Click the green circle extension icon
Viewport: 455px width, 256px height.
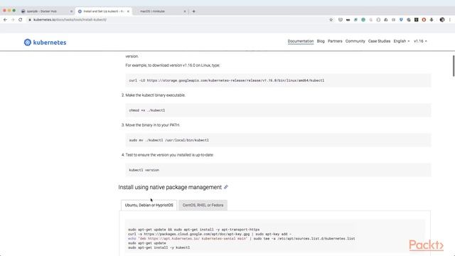[363, 20]
